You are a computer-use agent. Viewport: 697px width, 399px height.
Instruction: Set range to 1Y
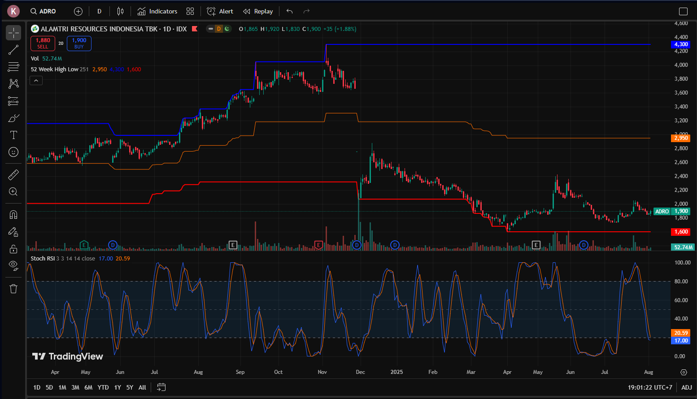[x=118, y=387]
